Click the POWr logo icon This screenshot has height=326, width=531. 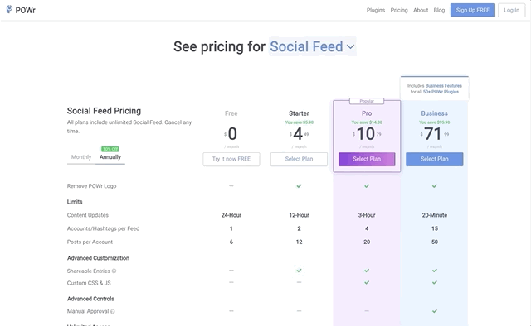9,9
